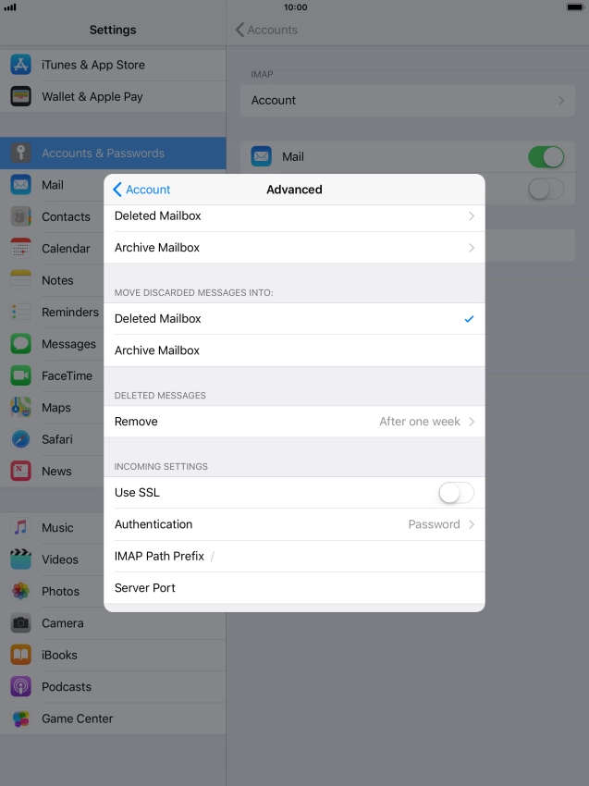Select Deleted Mailbox for discarded messages
This screenshot has height=786, width=589.
point(294,319)
